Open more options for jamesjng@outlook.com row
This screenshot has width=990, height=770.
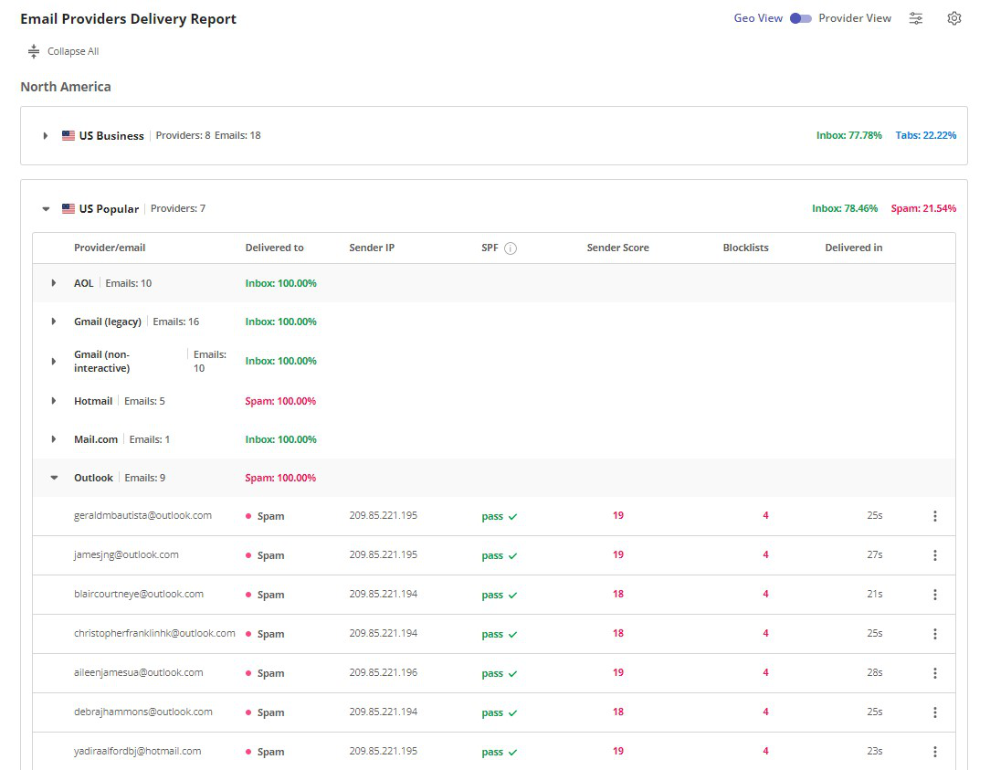click(934, 555)
